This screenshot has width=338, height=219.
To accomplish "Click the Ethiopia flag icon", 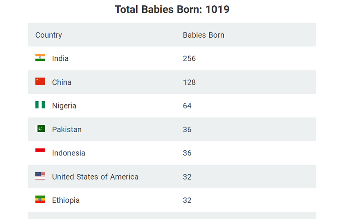I will pos(40,199).
